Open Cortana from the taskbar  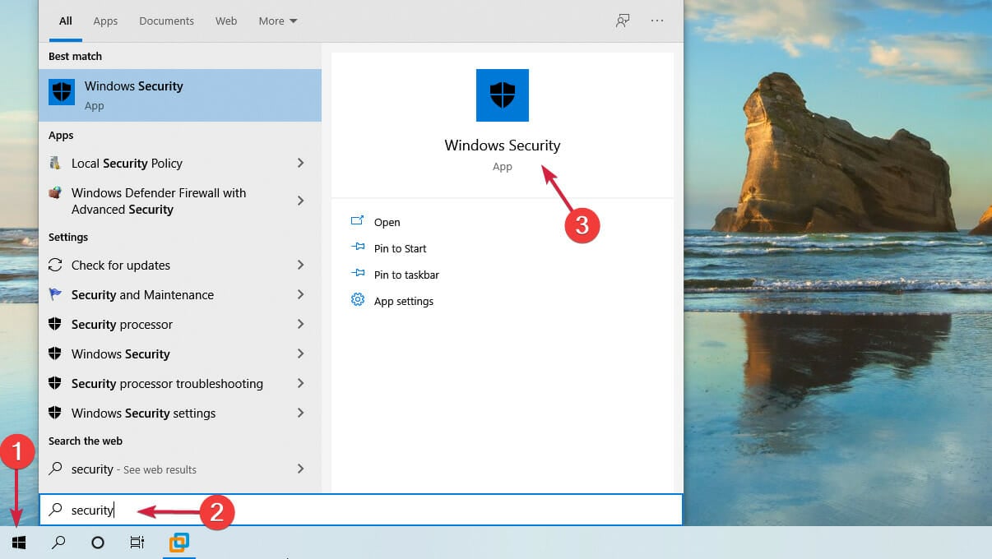pyautogui.click(x=97, y=543)
